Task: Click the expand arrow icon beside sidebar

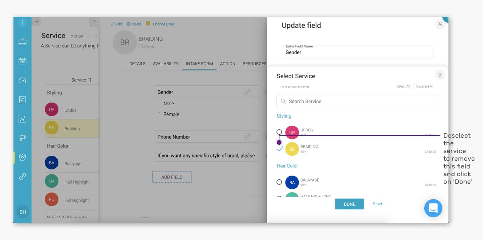Action: 36,21
